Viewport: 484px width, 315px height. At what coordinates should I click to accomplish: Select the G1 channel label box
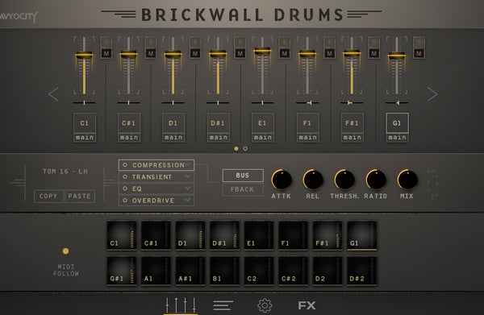pos(397,123)
